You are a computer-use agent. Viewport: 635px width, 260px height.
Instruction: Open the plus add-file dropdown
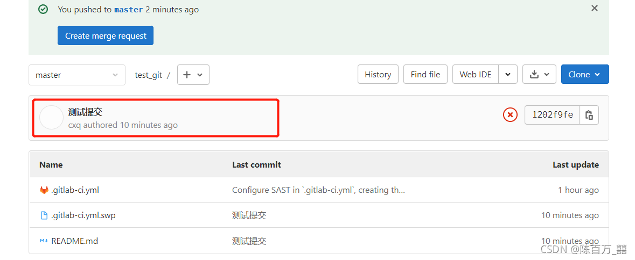coord(193,75)
